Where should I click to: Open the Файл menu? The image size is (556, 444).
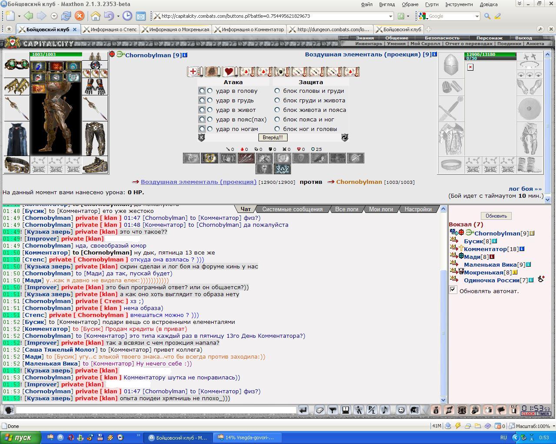(366, 4)
